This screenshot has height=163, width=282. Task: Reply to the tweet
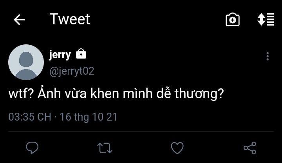pyautogui.click(x=32, y=148)
